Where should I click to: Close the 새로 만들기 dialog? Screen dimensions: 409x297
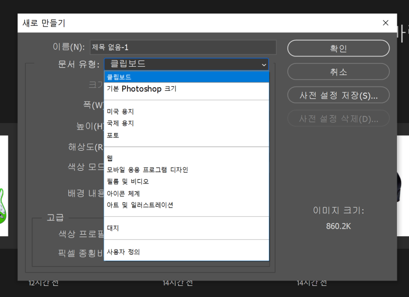click(386, 23)
